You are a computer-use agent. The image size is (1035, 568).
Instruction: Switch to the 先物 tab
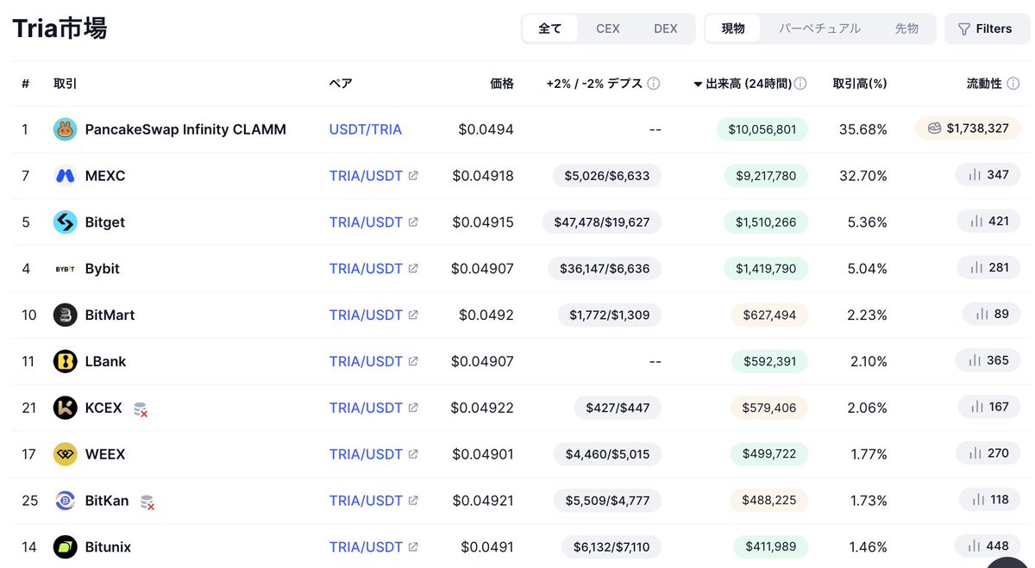[906, 28]
